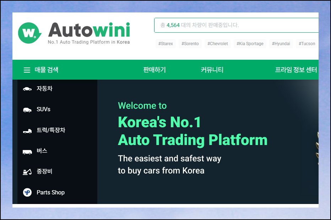Click the bus icon next to 버스

pyautogui.click(x=27, y=152)
